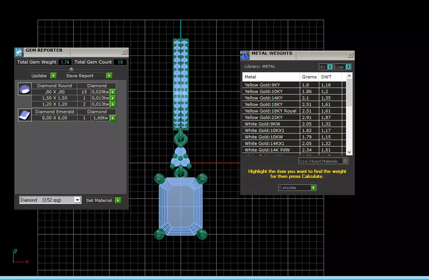This screenshot has width=429, height=280.
Task: Click green arrow on ,80 X ,80 row
Action: 113,92
